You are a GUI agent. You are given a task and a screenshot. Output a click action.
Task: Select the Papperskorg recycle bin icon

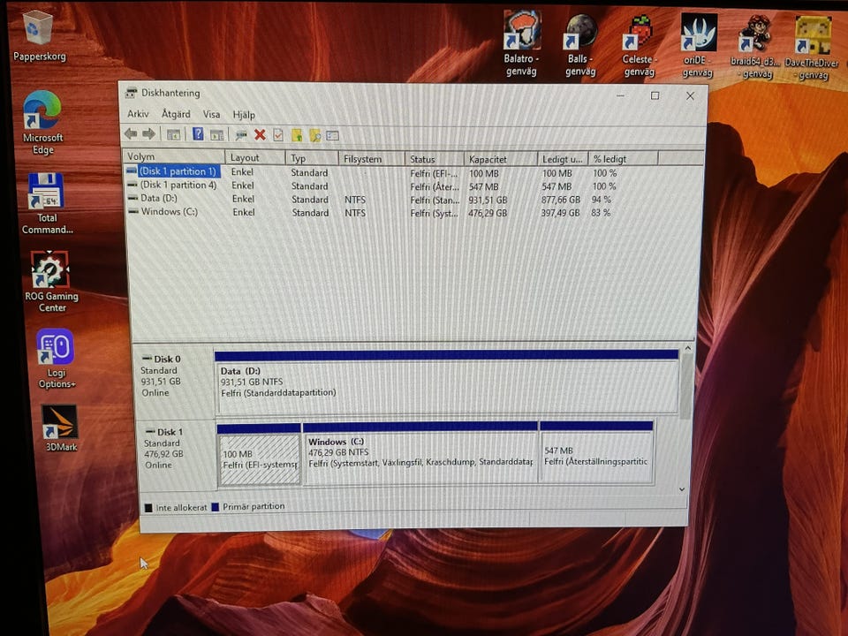click(38, 28)
